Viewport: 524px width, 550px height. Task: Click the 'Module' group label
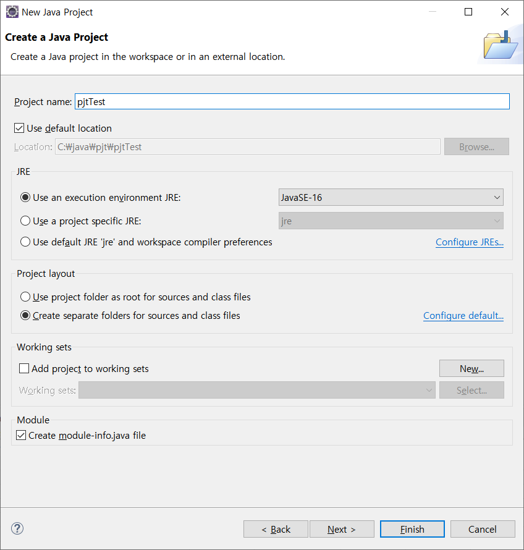coord(33,420)
